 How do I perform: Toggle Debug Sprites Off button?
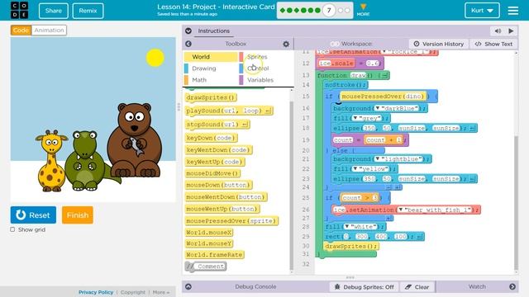pos(364,287)
